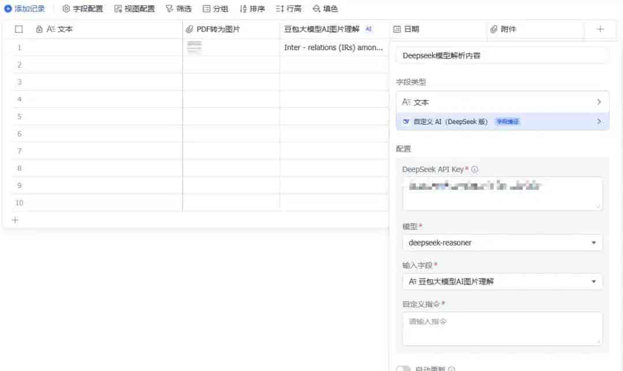Open the 分组 grouping tool

215,8
